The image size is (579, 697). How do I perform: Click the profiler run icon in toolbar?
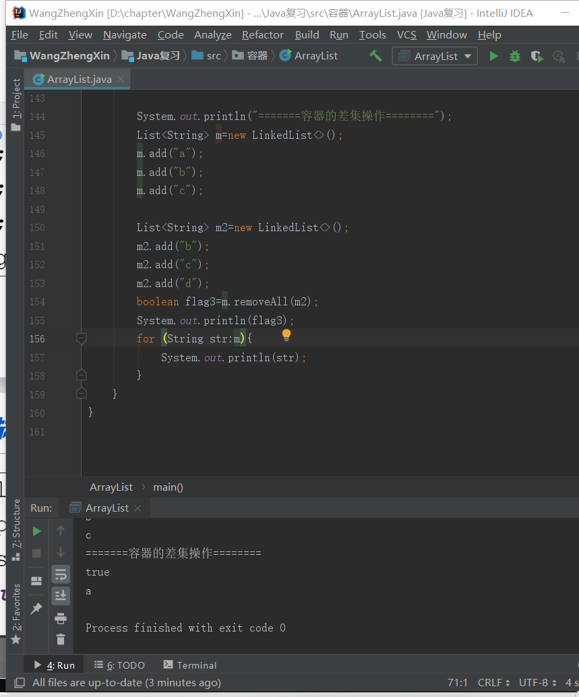click(x=559, y=56)
